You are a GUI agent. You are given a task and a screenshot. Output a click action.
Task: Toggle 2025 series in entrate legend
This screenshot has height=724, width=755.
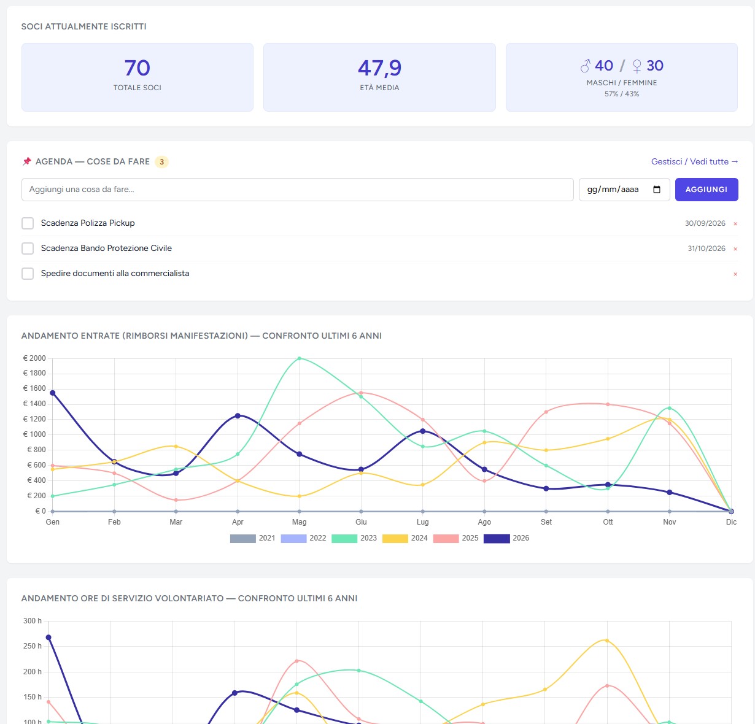(x=455, y=538)
